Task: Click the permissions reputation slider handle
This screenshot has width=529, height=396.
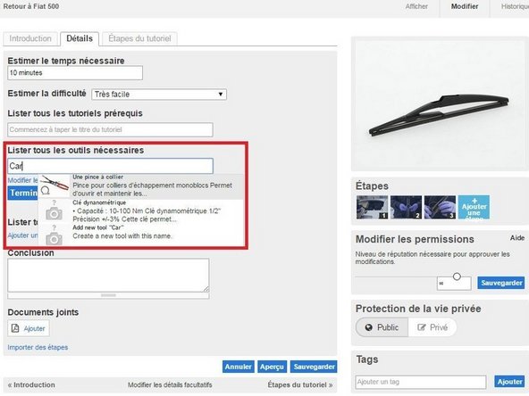Action: pos(457,276)
